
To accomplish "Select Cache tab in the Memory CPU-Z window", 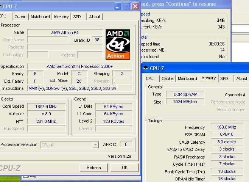I will click(168, 78).
